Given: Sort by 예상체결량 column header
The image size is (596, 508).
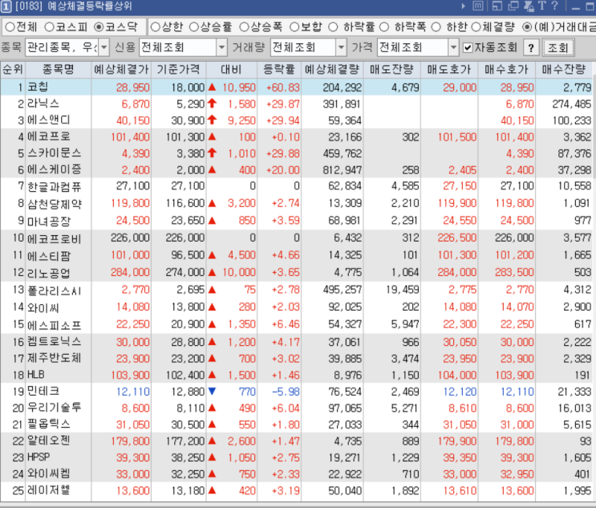Looking at the screenshot, I should (x=332, y=70).
